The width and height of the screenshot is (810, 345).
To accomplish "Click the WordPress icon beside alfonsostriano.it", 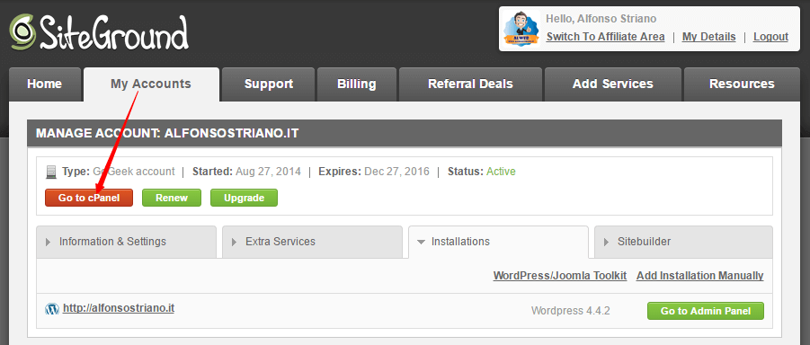I will (52, 309).
